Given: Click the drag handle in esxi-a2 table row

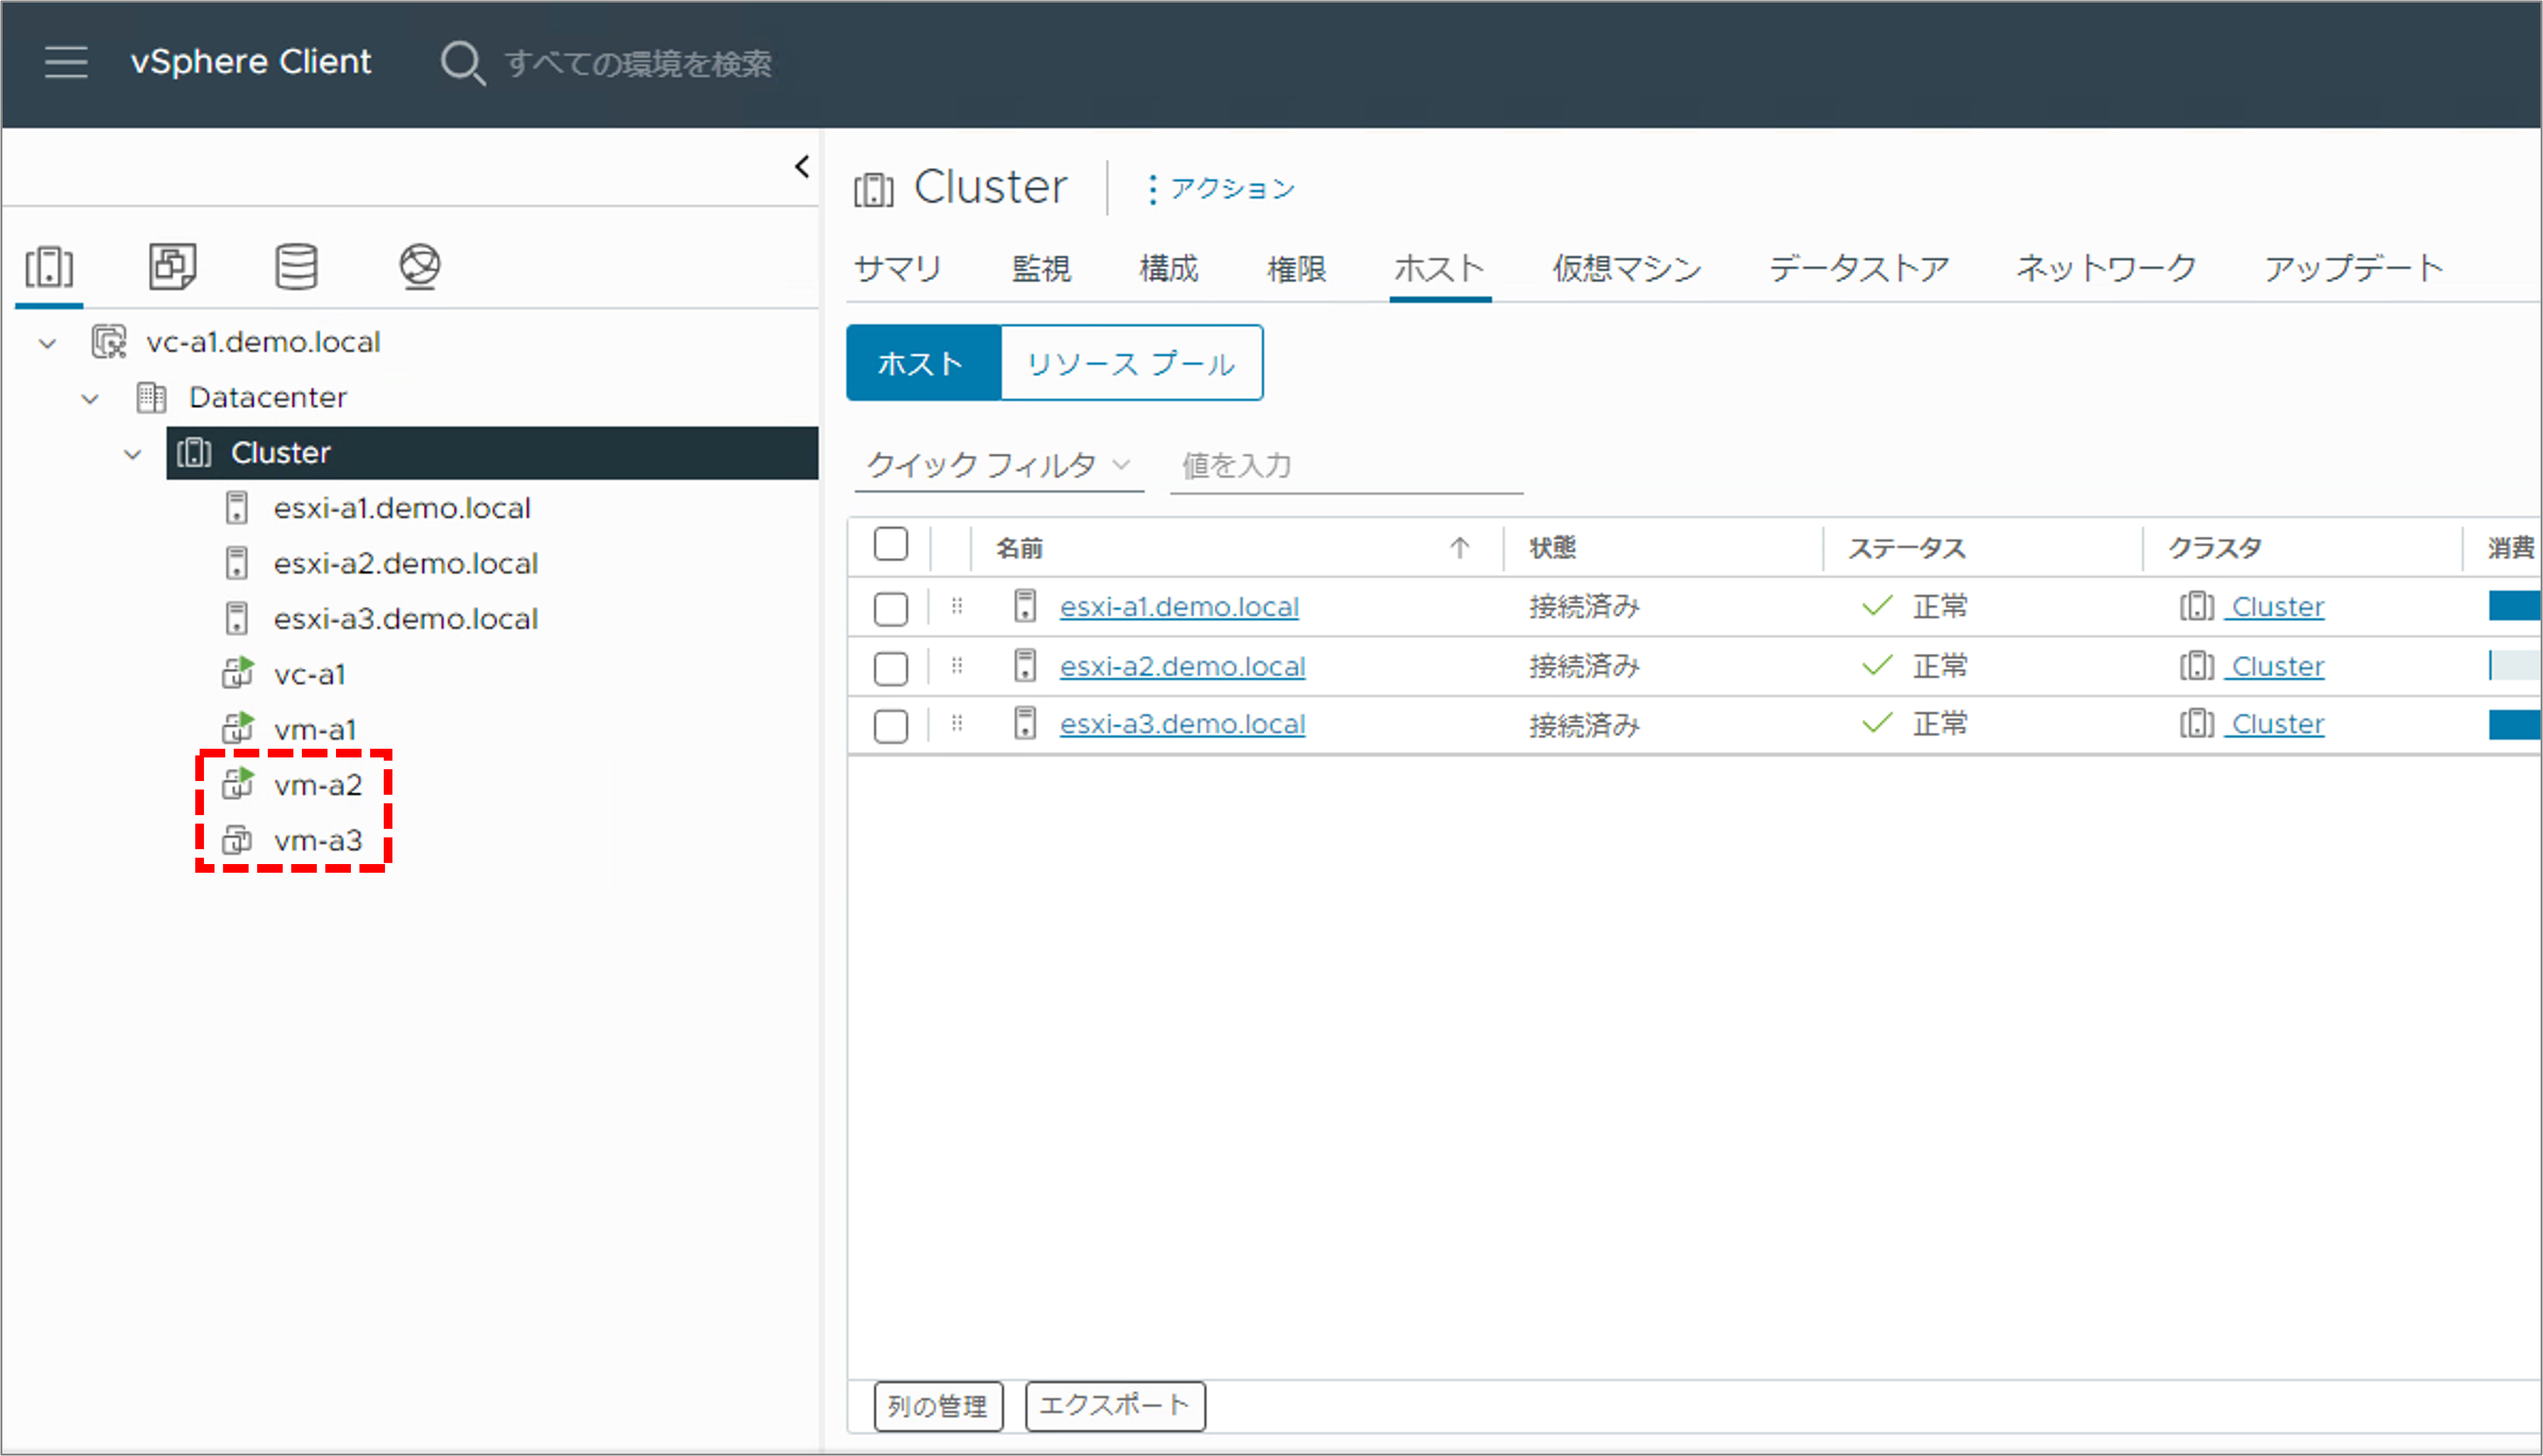Looking at the screenshot, I should pos(957,666).
